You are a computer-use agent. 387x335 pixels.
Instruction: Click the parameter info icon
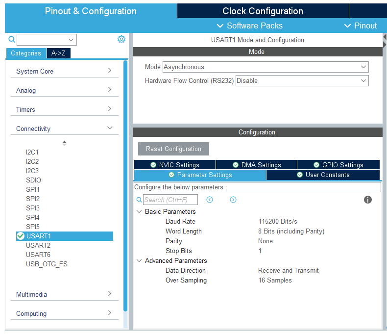point(368,200)
